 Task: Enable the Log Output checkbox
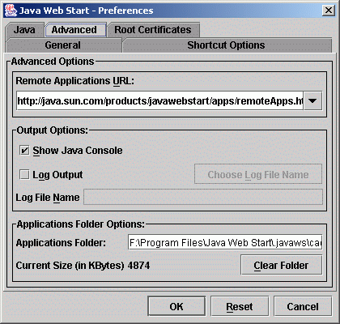coord(24,175)
